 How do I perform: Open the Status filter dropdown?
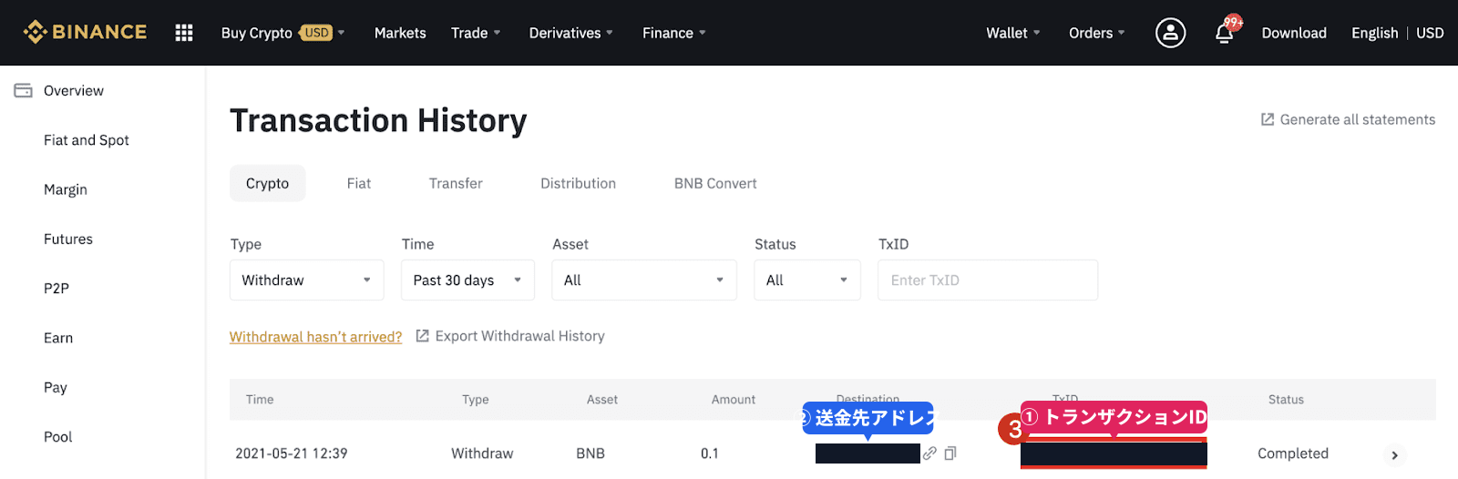(807, 280)
